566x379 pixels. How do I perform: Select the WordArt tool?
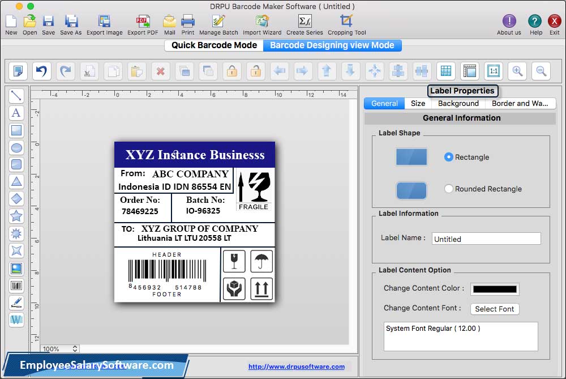(x=16, y=320)
